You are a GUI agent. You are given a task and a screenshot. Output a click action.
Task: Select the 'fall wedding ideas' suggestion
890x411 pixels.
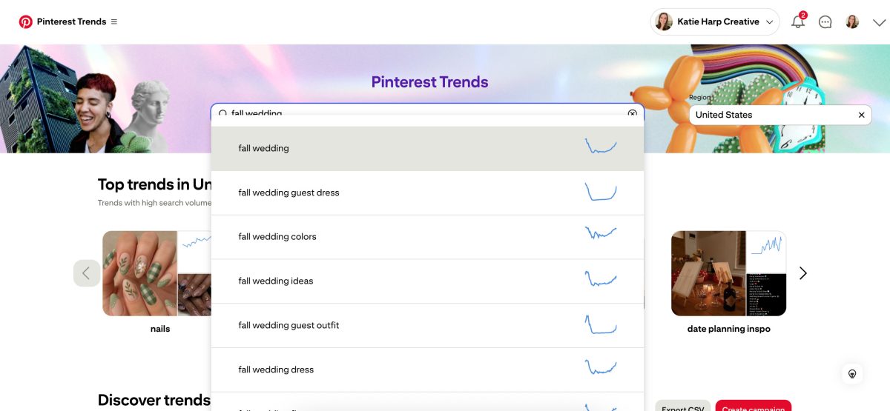[x=427, y=281]
